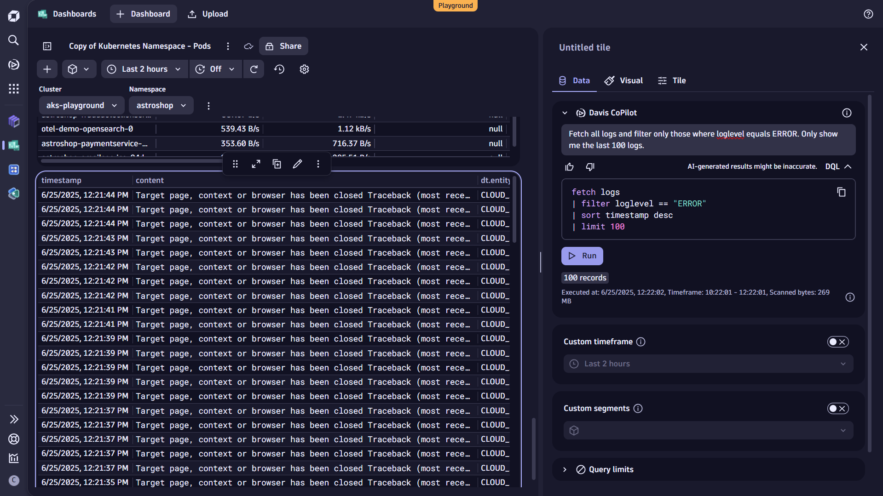Maximize the logs tile with the expand arrows

coord(256,164)
